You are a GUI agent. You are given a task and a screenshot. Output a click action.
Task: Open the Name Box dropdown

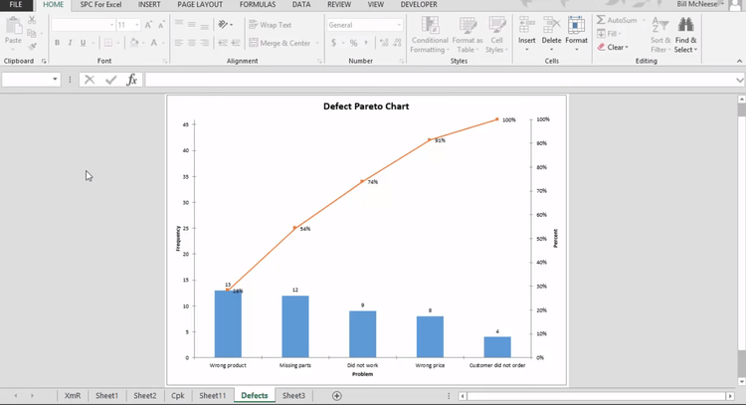coord(55,79)
